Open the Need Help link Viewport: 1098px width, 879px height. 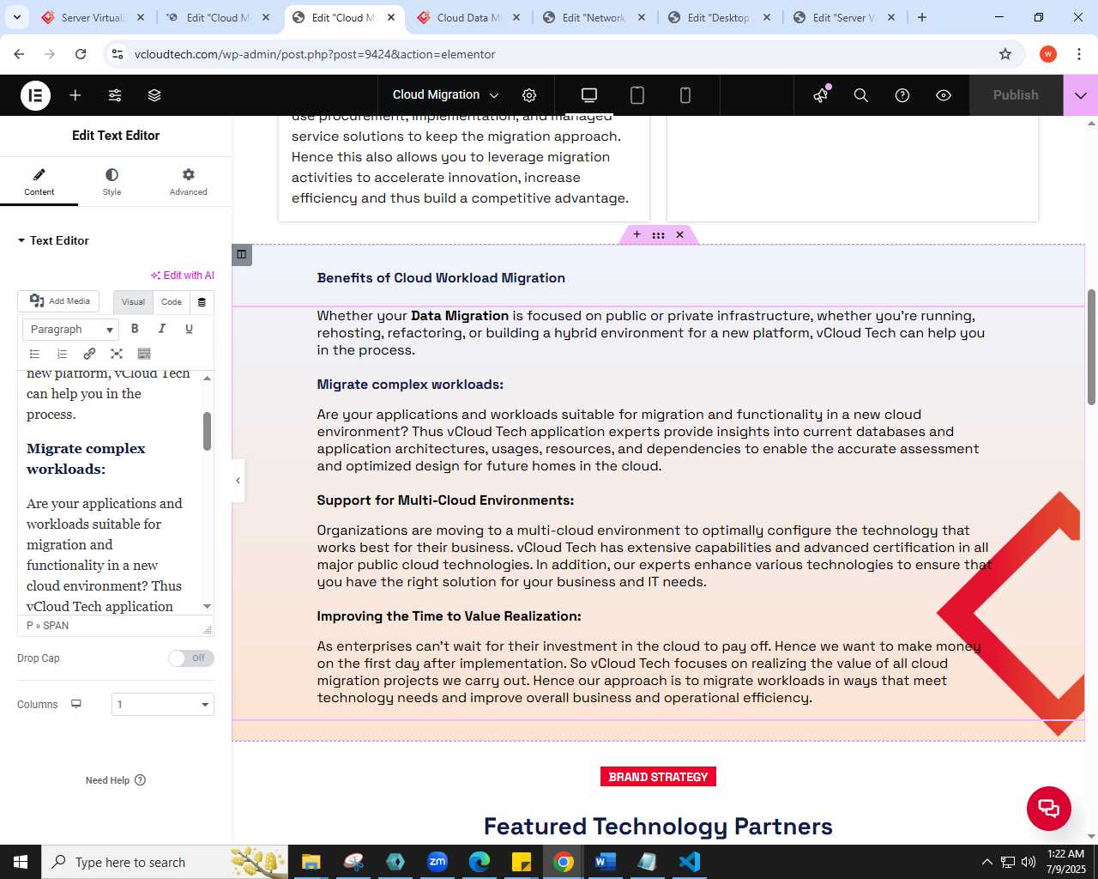coord(116,780)
